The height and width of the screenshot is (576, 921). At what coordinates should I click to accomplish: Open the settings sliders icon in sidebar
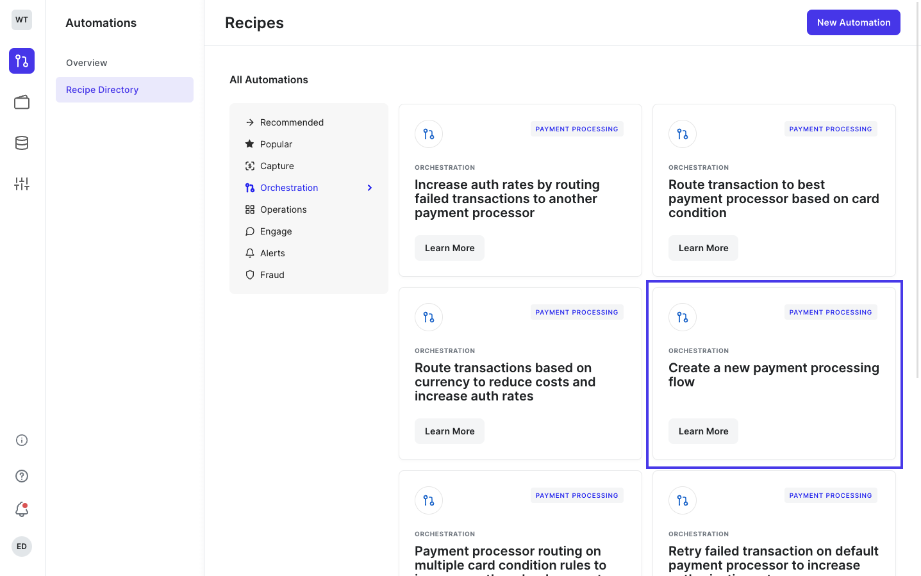(x=21, y=184)
